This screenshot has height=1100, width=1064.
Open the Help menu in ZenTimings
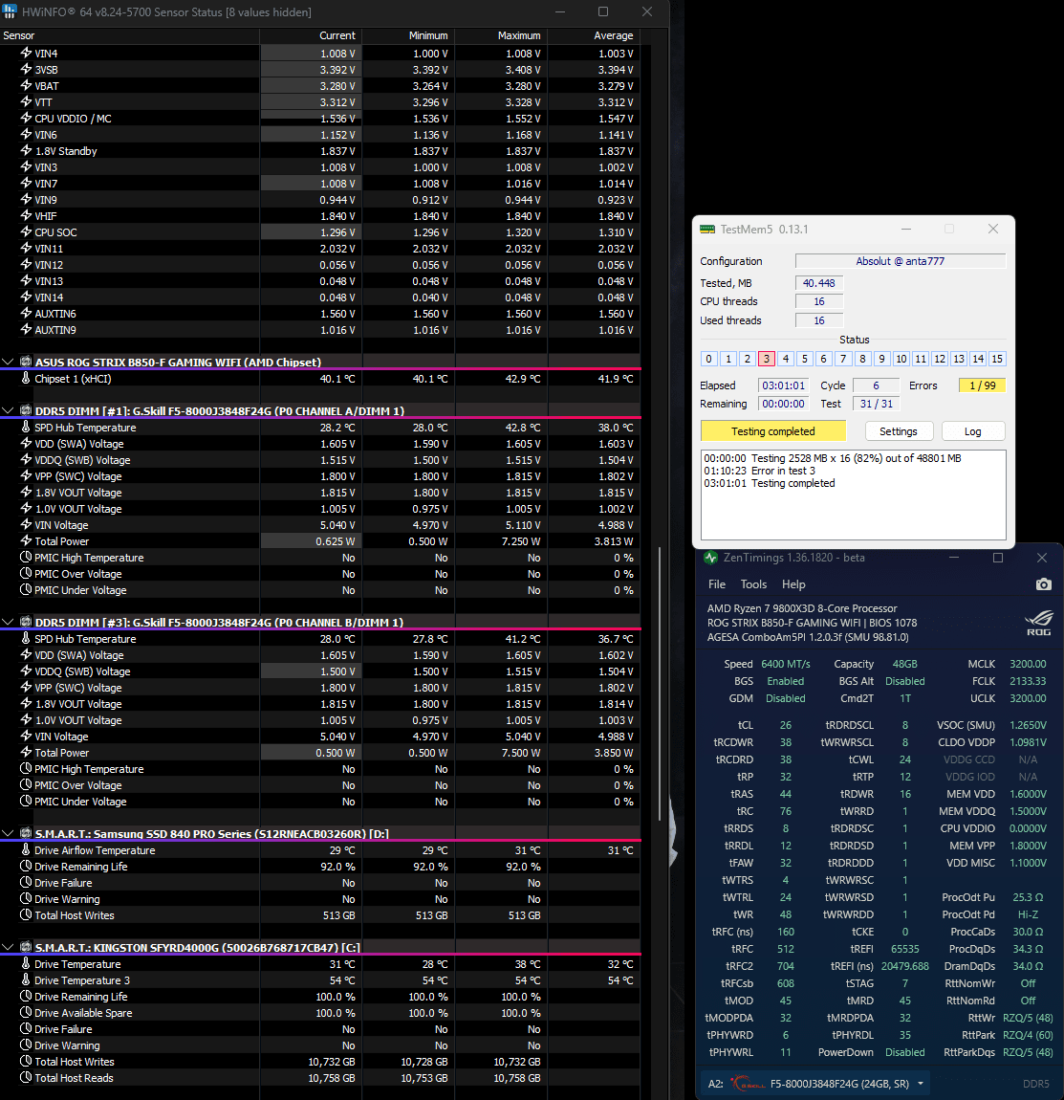pyautogui.click(x=793, y=584)
